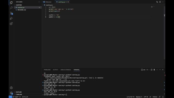Image resolution: width=174 pixels, height=98 pixels.
Task: Expand the TIMELINE section
Action: 19,94
